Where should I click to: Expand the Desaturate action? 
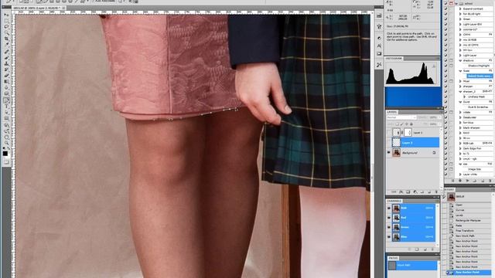[x=460, y=117]
